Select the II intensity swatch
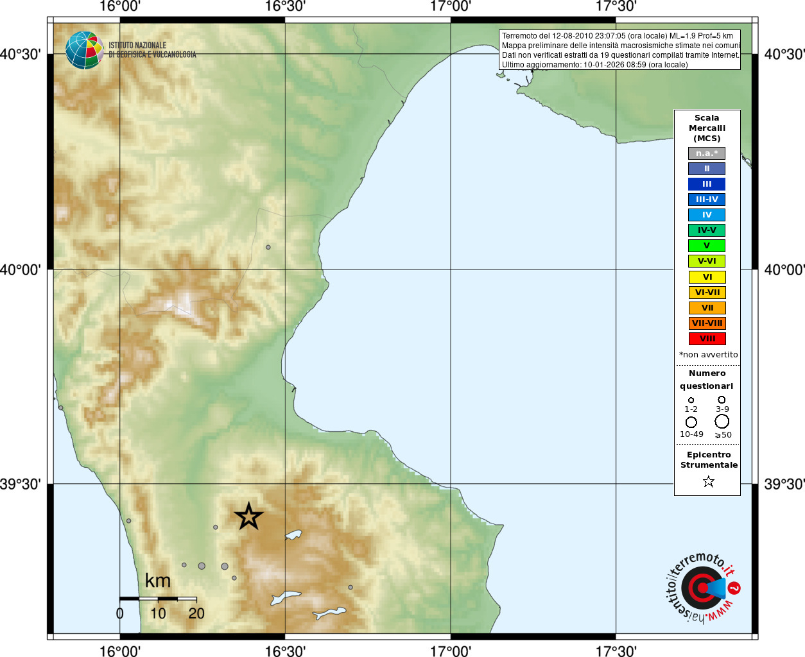Screen dimensions: 805x657 click(x=707, y=169)
